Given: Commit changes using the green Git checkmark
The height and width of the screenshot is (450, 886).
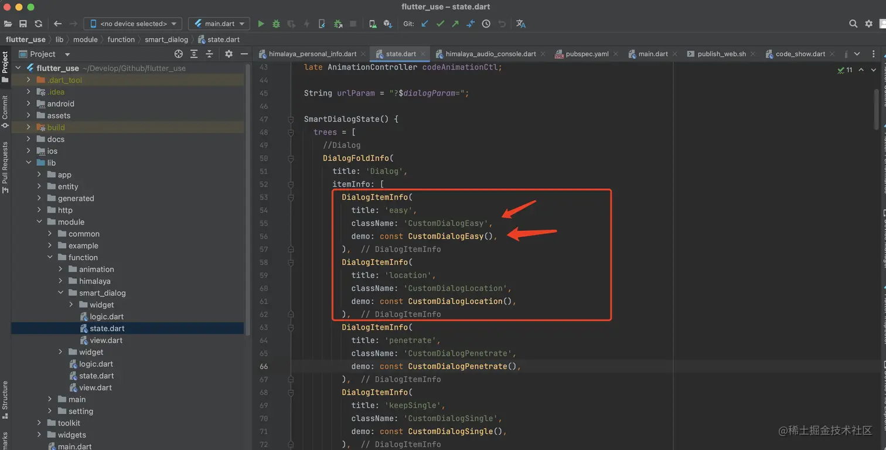Looking at the screenshot, I should pyautogui.click(x=440, y=23).
